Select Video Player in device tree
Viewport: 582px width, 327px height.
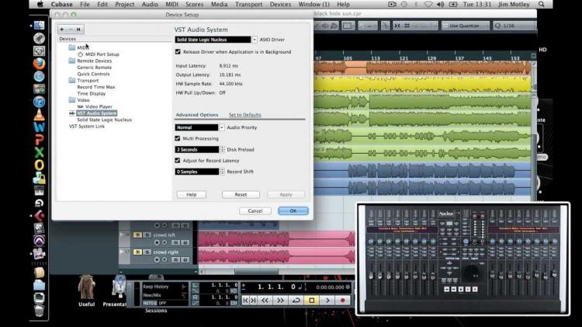(x=99, y=106)
